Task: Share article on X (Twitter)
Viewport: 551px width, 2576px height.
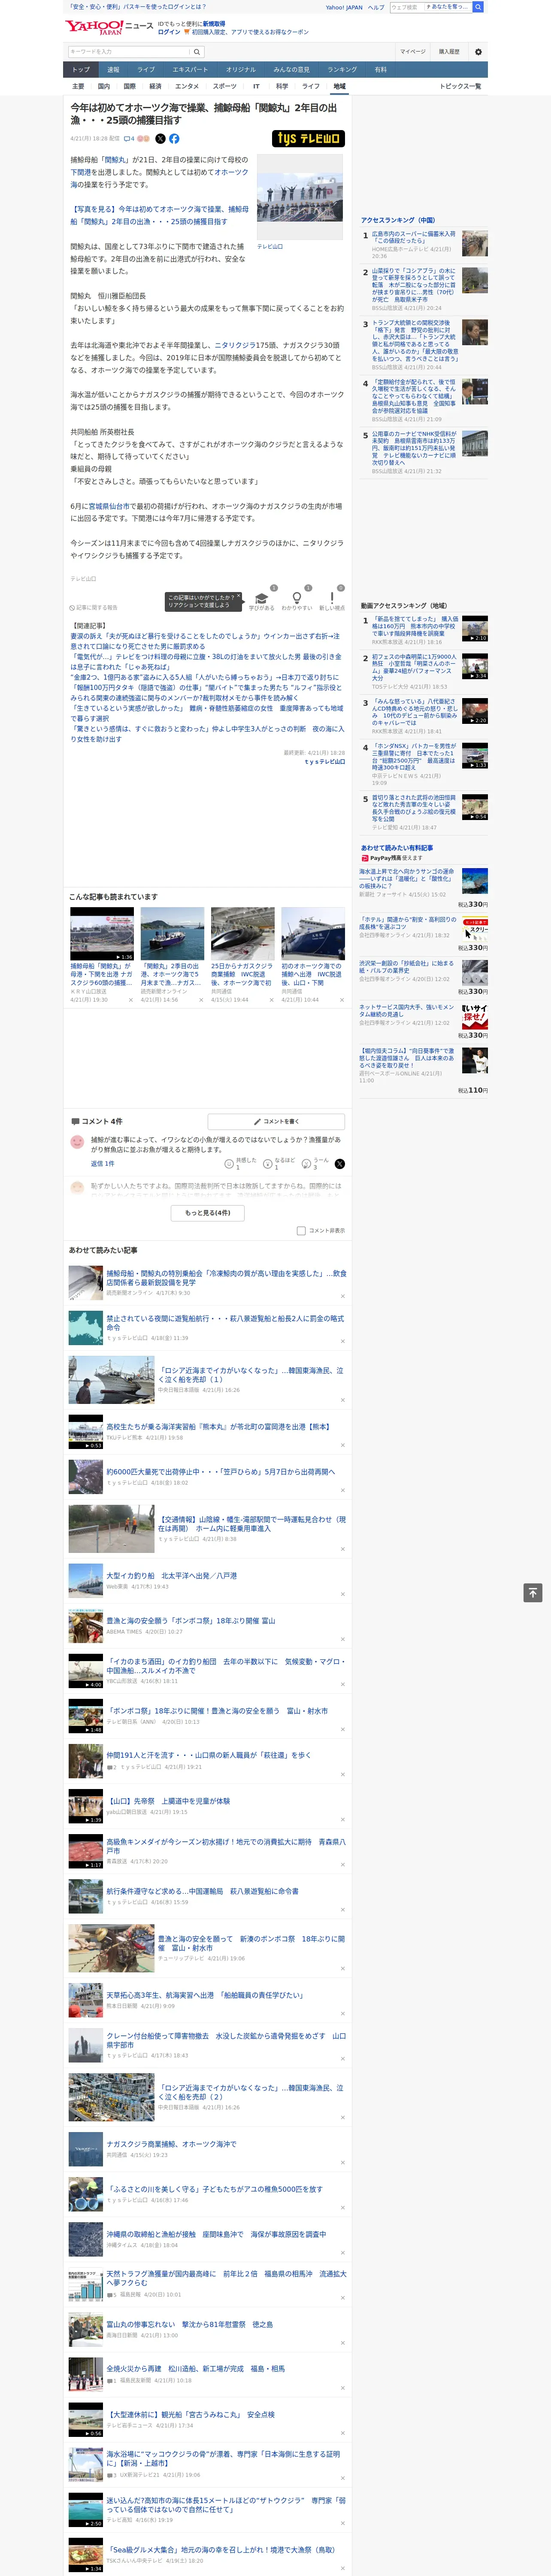Action: 160,139
